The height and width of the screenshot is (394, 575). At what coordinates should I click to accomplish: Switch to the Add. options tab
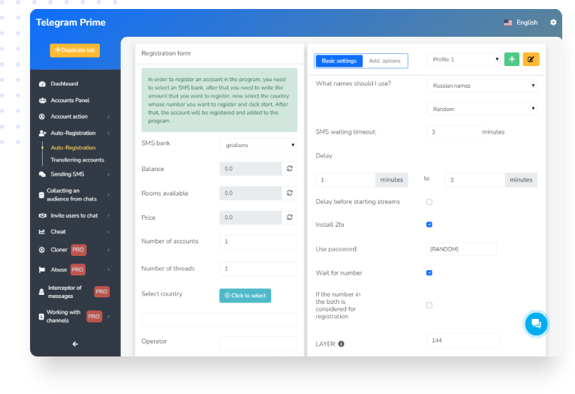pyautogui.click(x=385, y=61)
